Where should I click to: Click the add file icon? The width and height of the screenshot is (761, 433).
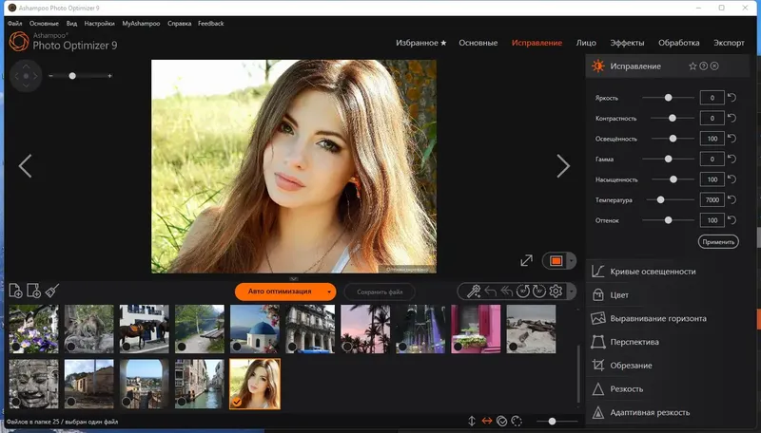(15, 291)
